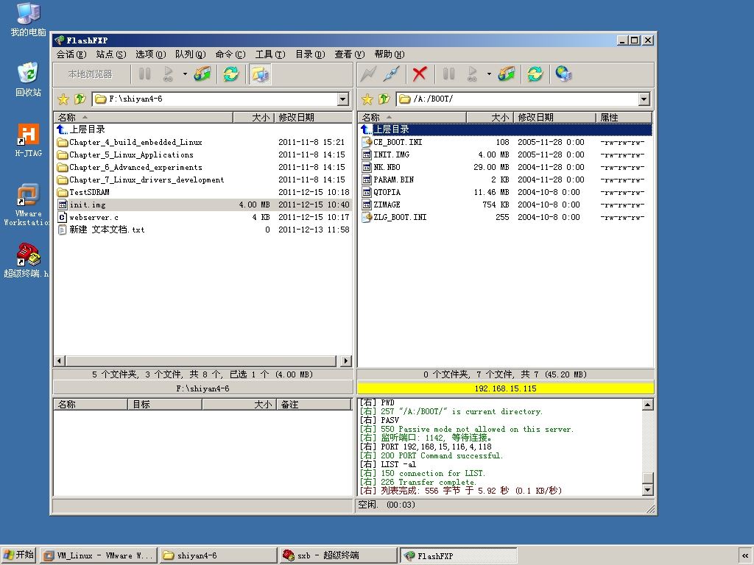Image resolution: width=754 pixels, height=565 pixels.
Task: Sort remote pane by 修改日期 column
Action: tap(555, 117)
